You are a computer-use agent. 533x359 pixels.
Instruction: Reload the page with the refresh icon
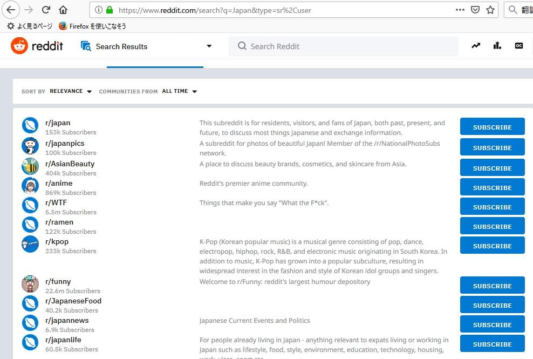(x=46, y=10)
